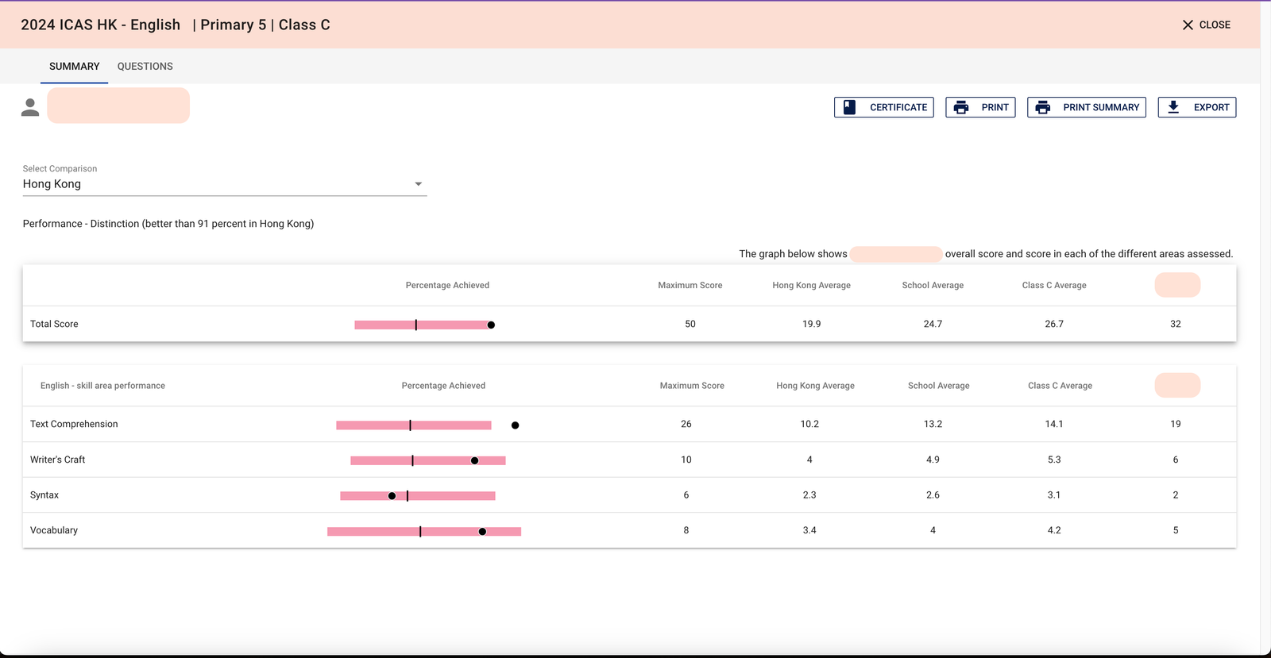Click the download icon on Export

pyautogui.click(x=1173, y=107)
